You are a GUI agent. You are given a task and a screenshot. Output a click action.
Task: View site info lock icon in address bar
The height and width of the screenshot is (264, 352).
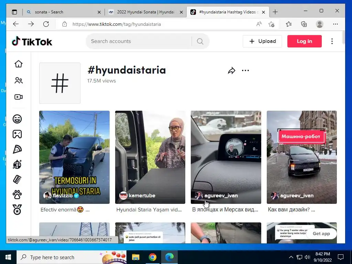65,24
